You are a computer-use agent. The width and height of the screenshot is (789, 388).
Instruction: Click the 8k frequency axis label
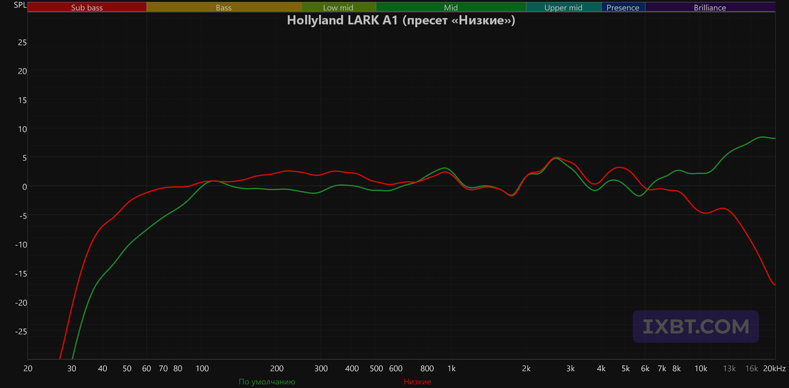pyautogui.click(x=676, y=369)
